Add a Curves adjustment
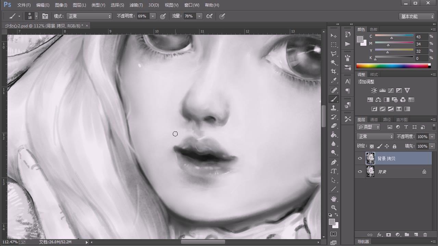 coord(391,91)
